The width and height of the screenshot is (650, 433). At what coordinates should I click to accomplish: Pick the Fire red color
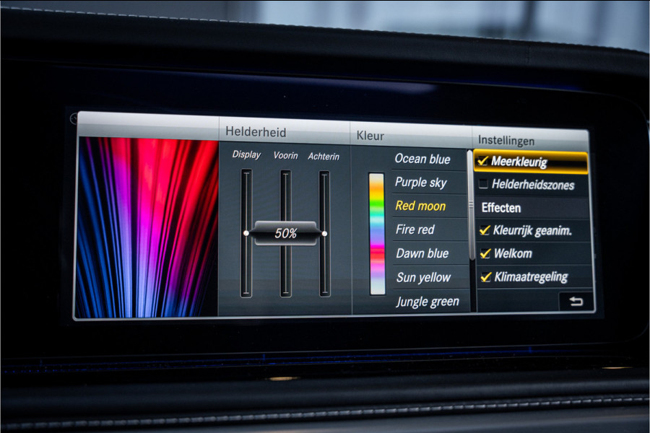415,229
